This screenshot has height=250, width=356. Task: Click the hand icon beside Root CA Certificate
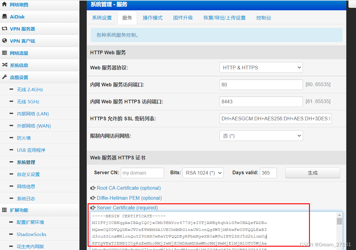click(92, 188)
